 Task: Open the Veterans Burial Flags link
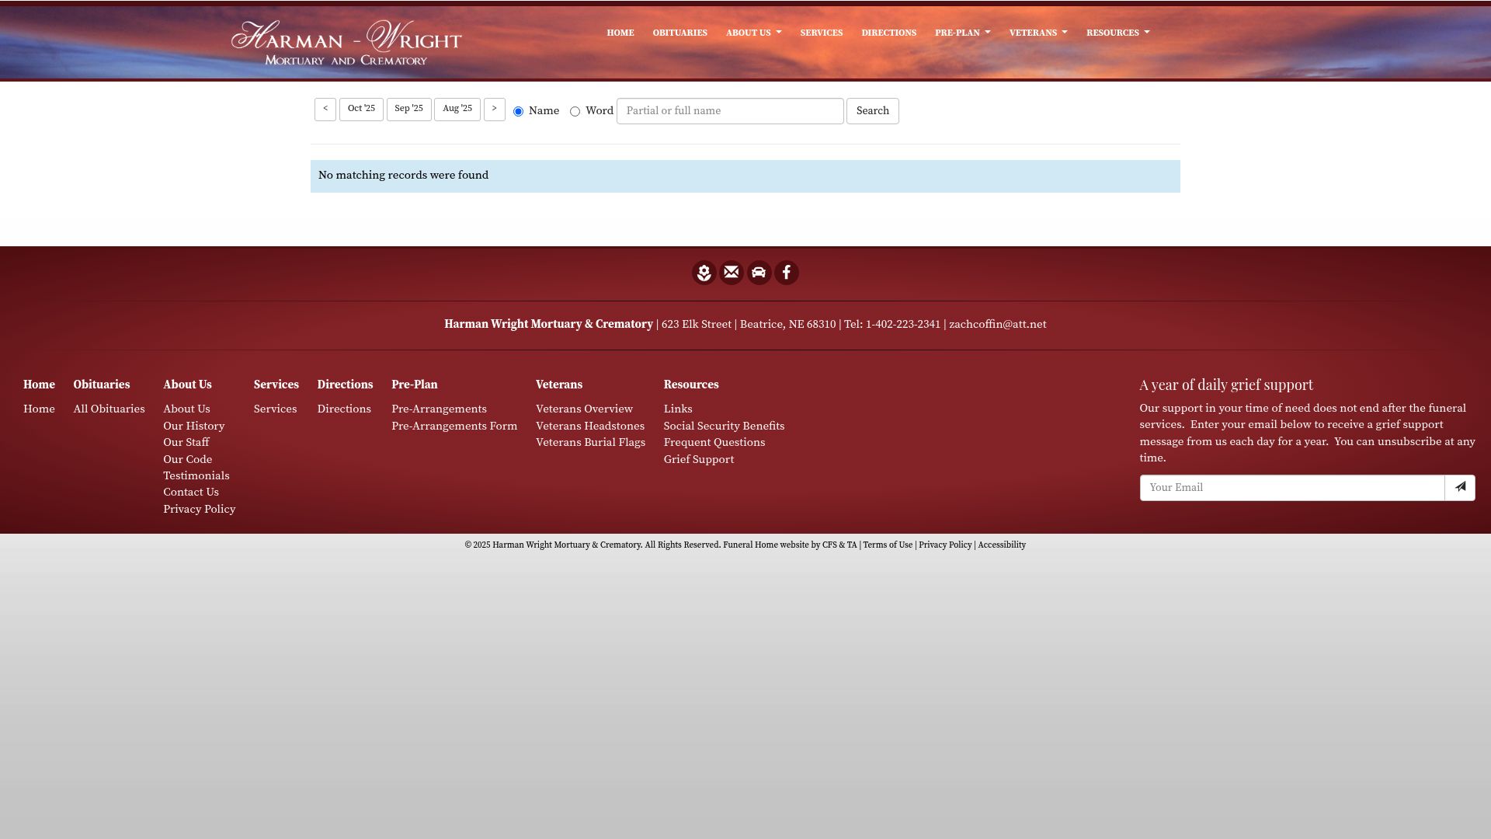tap(590, 442)
